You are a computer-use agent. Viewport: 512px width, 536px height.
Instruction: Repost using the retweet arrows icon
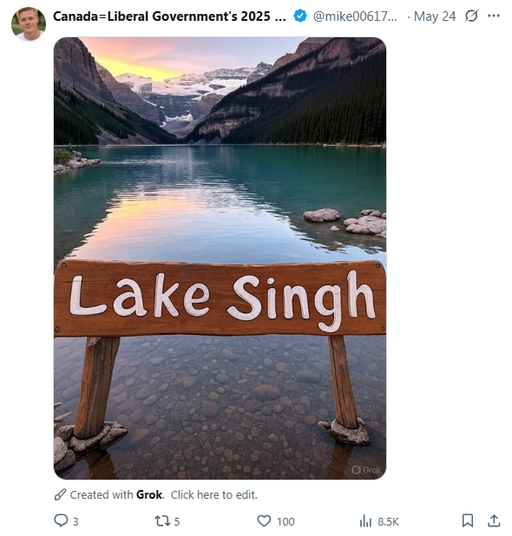point(161,521)
